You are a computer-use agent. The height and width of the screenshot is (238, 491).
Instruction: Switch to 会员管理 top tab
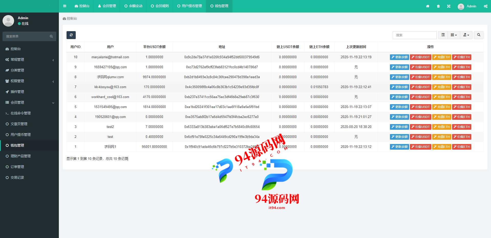[107, 6]
